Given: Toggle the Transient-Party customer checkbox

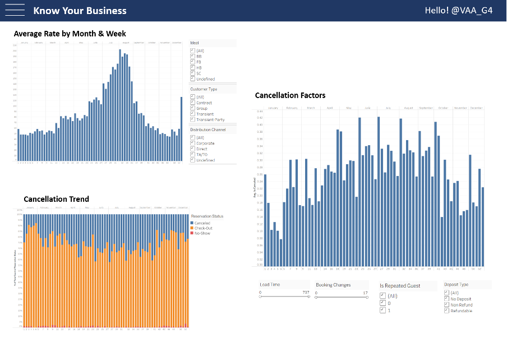Looking at the screenshot, I should tap(193, 119).
